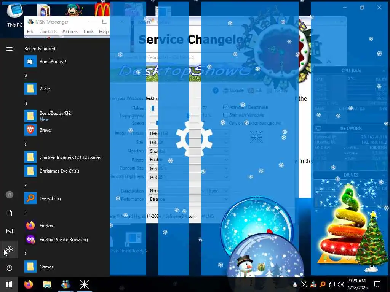
Task: Open the Balance performance dropdown in DesktopSnowOK
Action: (189, 199)
